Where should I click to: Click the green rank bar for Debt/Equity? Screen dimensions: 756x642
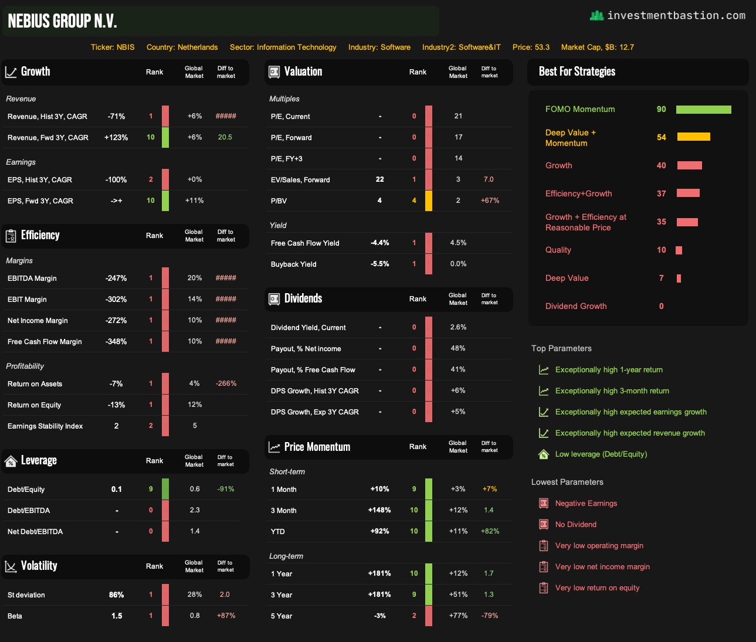(165, 489)
